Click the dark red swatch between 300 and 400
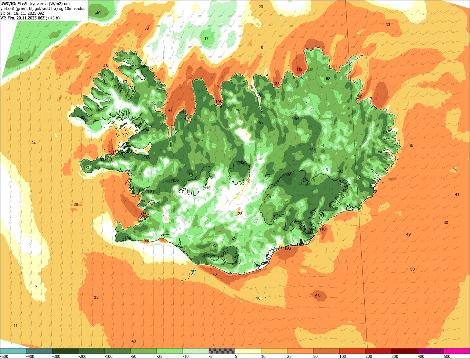 [x=404, y=351]
